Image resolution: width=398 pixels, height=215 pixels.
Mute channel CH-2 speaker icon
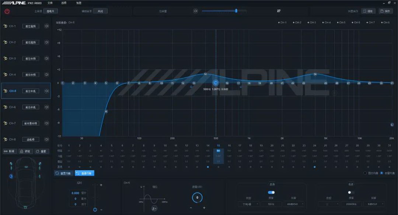(46, 42)
